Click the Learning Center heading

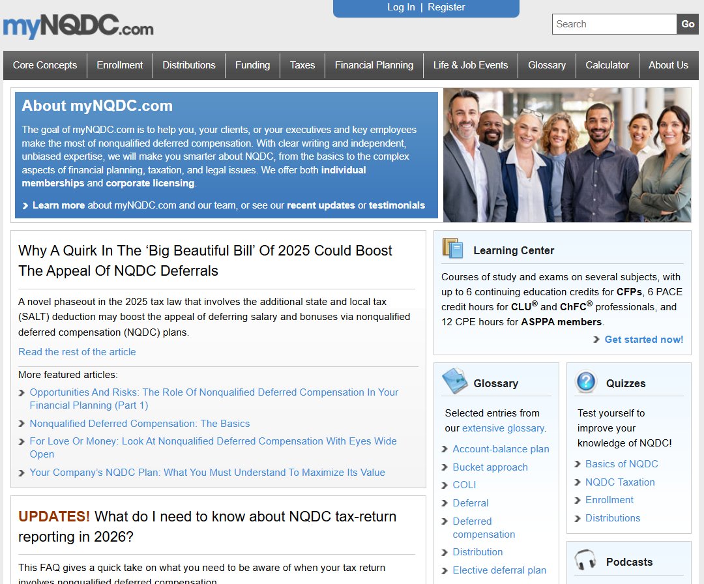tap(514, 250)
